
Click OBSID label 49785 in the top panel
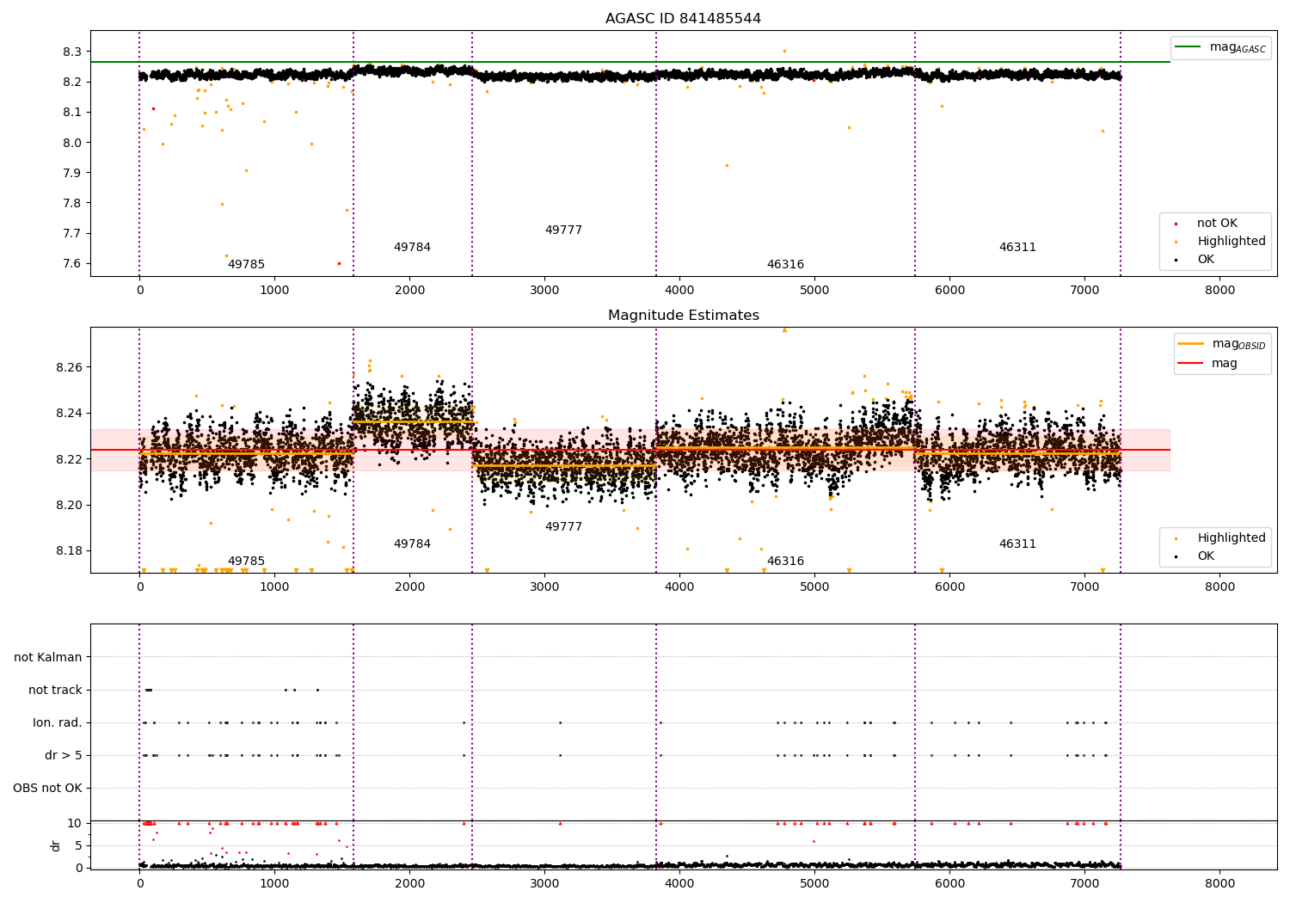(x=246, y=265)
